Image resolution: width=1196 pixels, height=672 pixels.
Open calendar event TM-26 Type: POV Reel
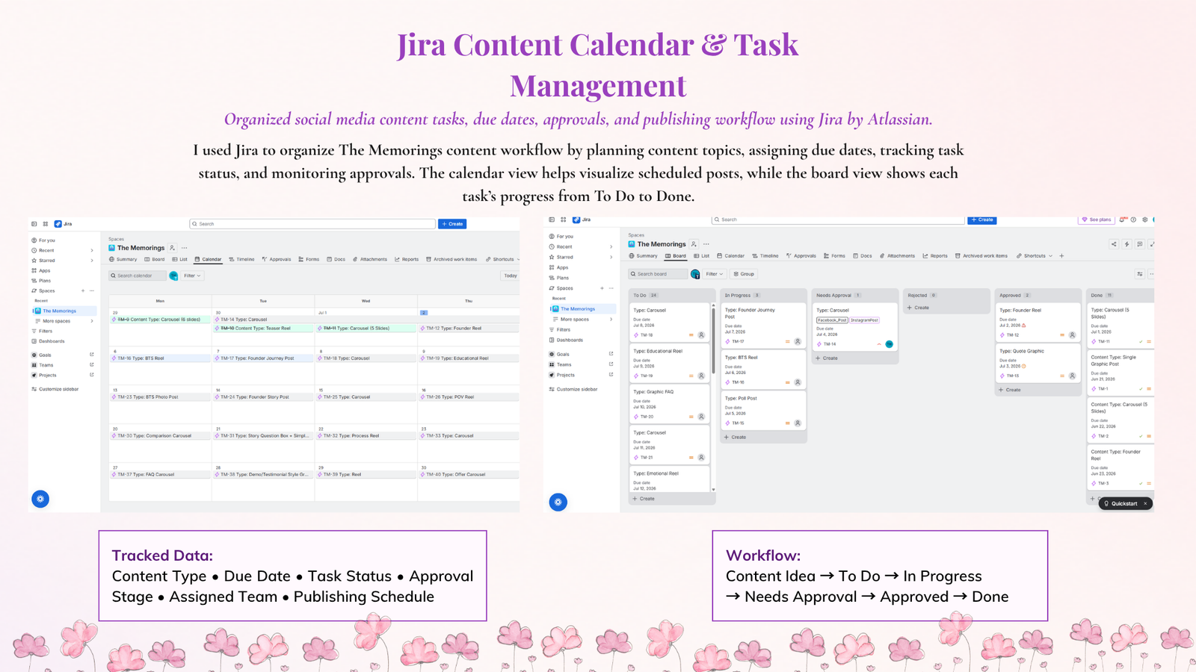click(469, 397)
